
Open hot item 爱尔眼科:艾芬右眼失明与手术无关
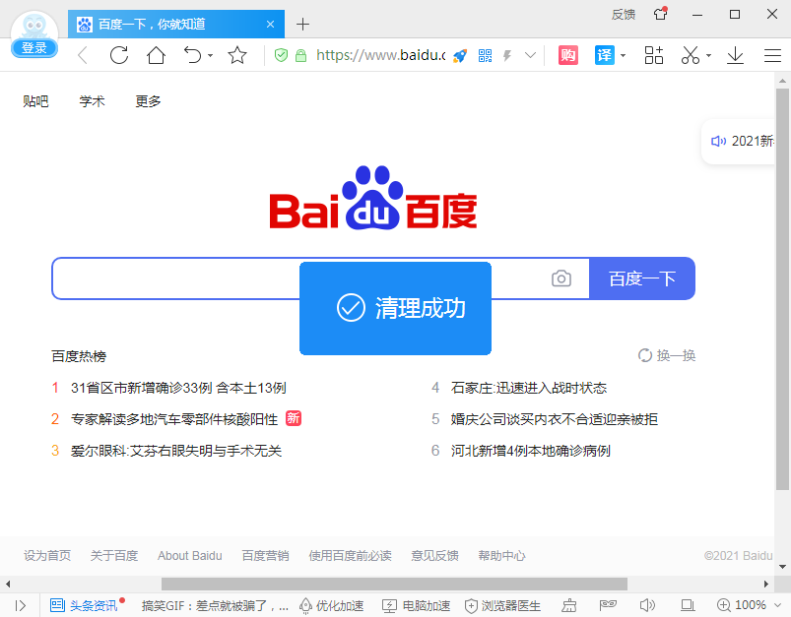coord(176,450)
